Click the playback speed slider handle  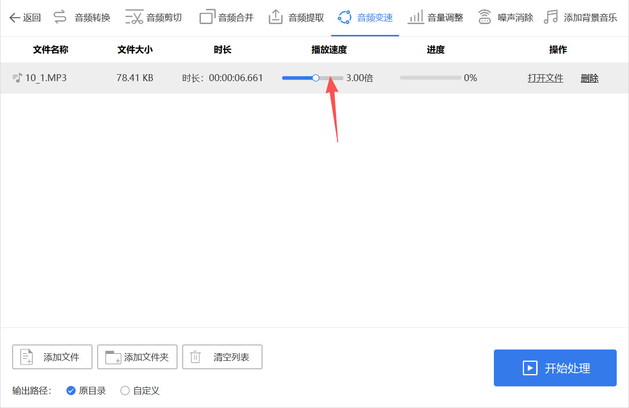(x=315, y=77)
